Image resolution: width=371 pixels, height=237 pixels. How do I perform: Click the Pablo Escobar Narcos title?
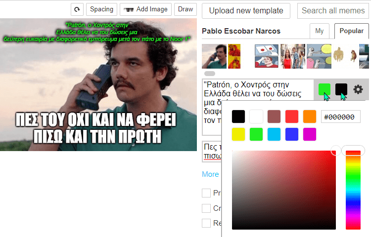[x=241, y=31]
